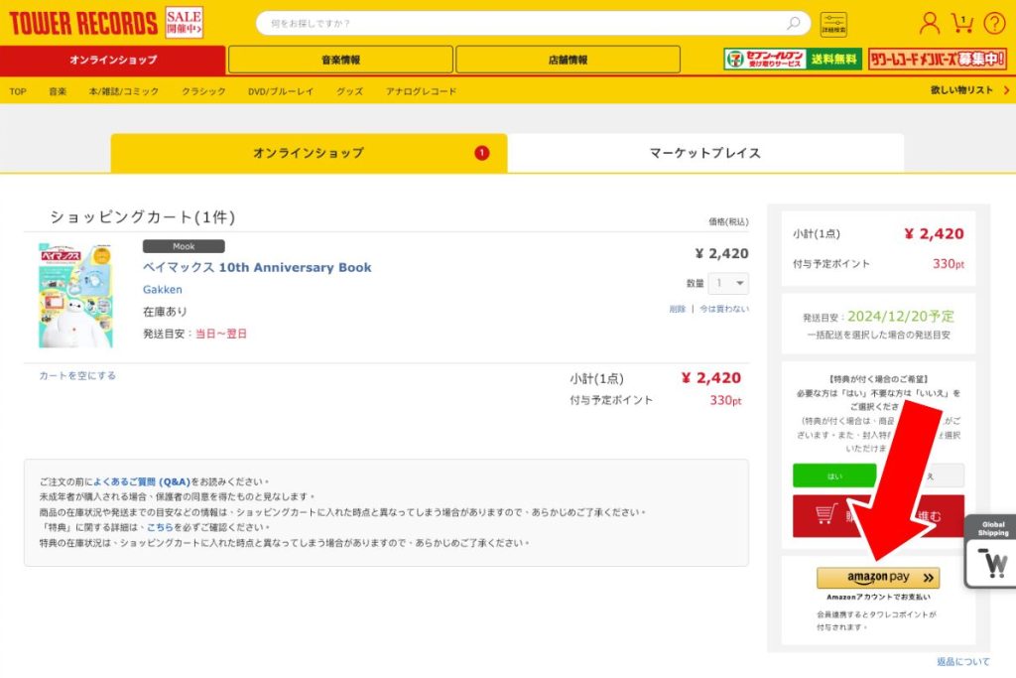Expand the 欲しい物リスト arrow
The image size is (1016, 678).
[x=1006, y=90]
